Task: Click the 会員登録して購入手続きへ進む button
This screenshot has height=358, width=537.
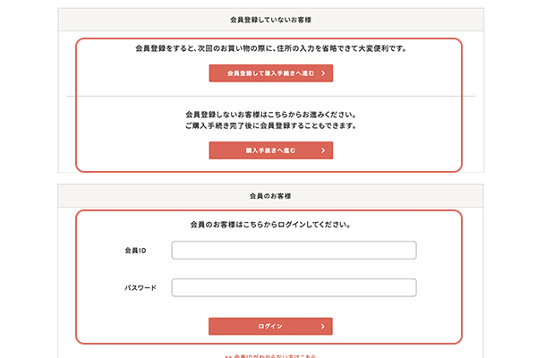Action: 270,73
